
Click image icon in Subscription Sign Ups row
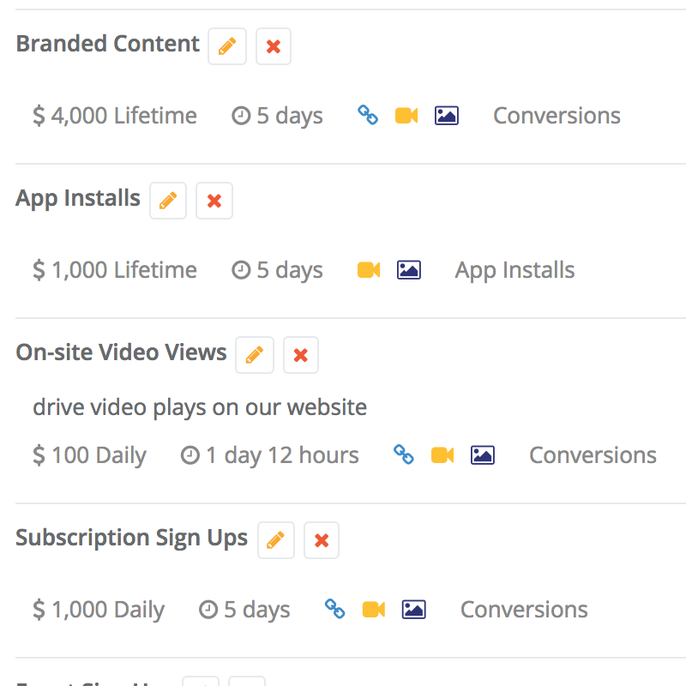[413, 610]
